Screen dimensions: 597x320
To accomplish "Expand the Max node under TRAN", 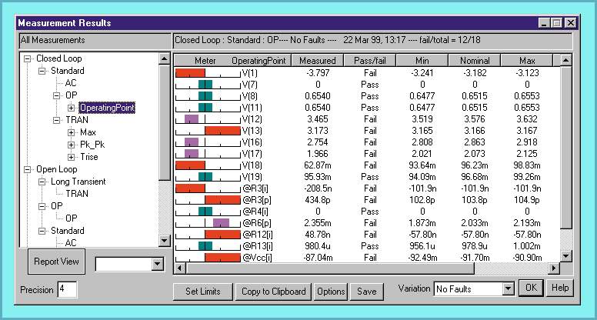I will point(72,132).
